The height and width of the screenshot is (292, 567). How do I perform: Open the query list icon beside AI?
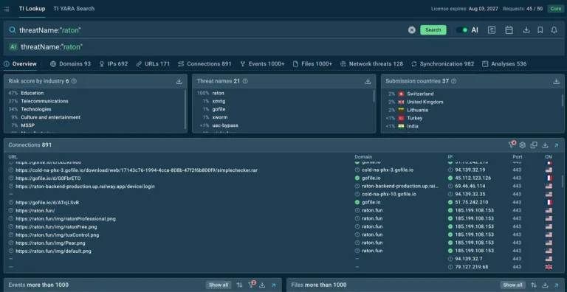tap(492, 30)
